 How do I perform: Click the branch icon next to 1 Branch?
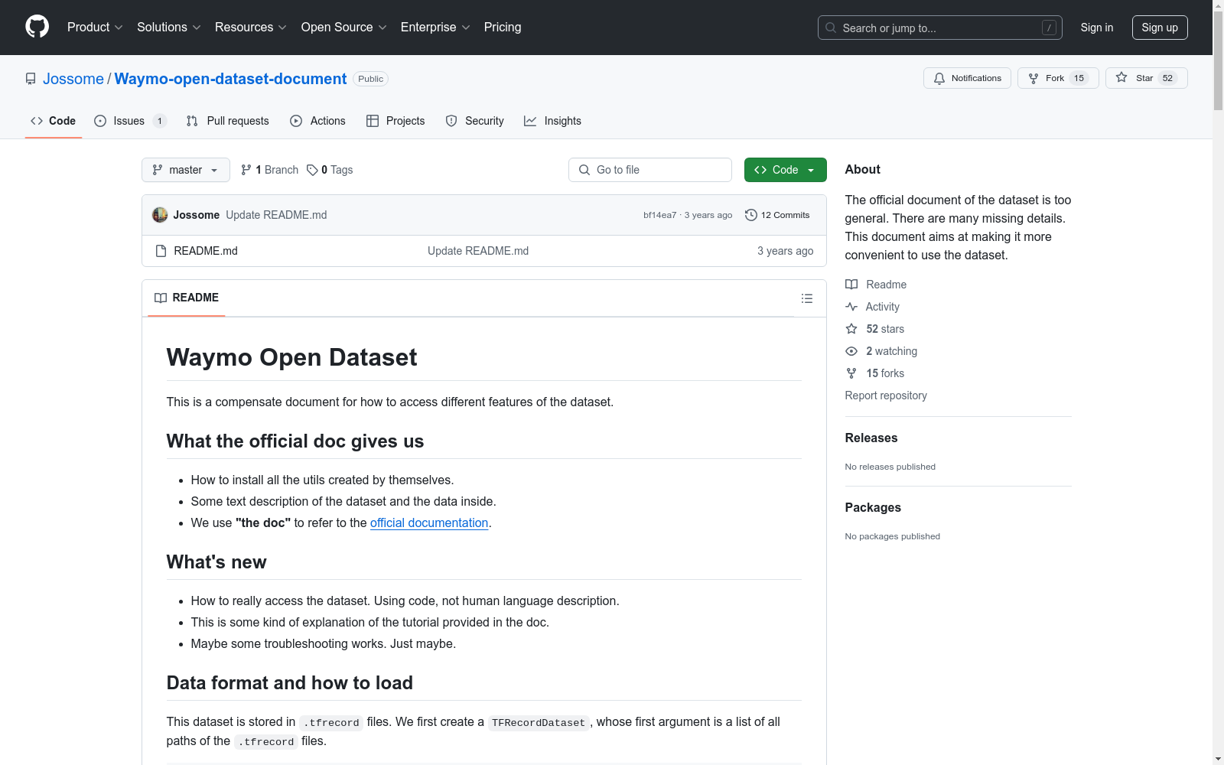point(246,170)
